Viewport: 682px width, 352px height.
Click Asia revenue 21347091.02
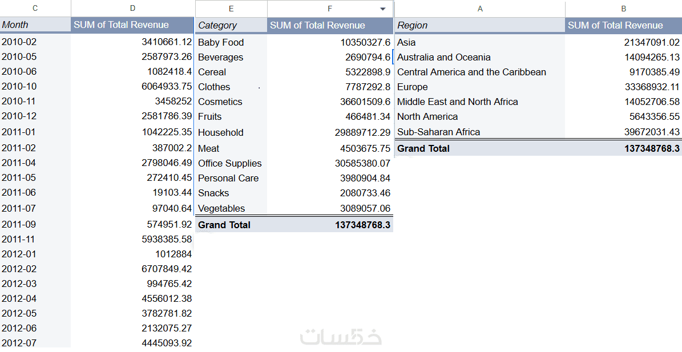[x=652, y=43]
